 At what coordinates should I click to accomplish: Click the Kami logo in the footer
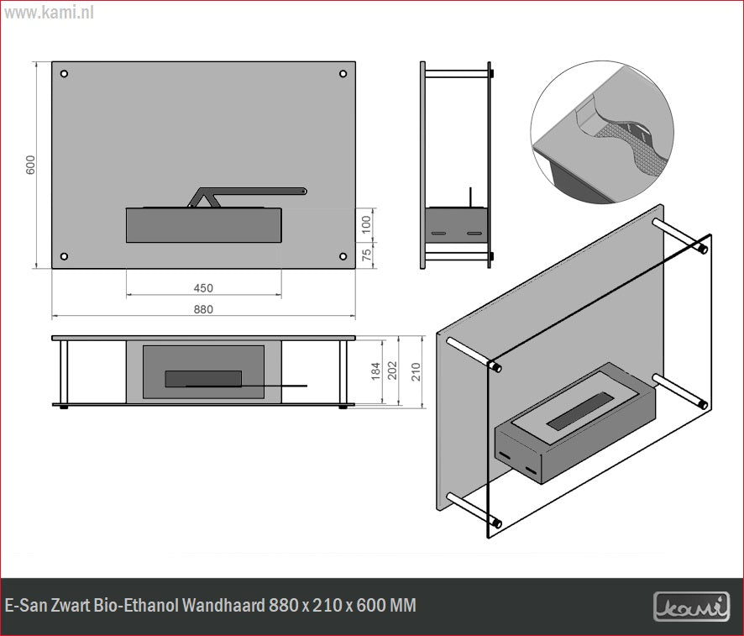691,607
